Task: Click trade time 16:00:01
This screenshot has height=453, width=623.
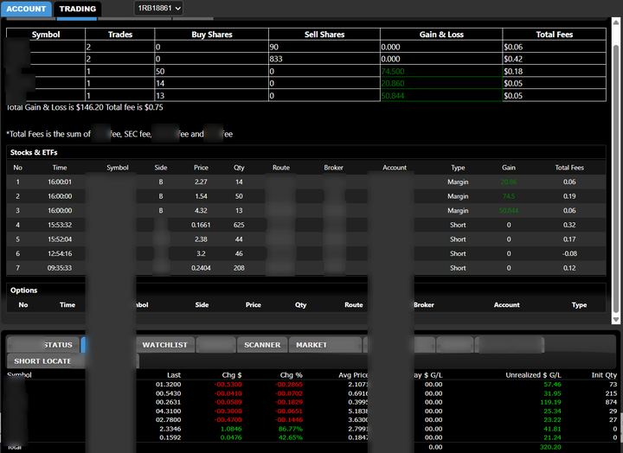Action: [60, 182]
